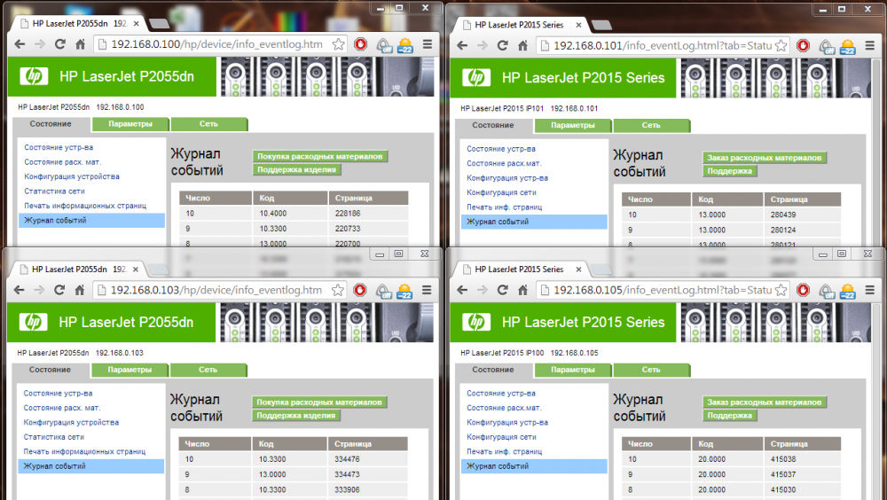Open Статистика сети link on the 192.168.0.100 page
The image size is (887, 500).
pos(54,191)
